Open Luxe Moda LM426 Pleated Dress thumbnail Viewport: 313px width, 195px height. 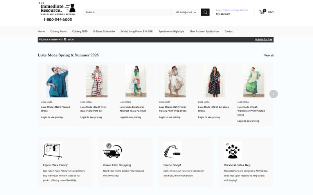[x=57, y=81]
